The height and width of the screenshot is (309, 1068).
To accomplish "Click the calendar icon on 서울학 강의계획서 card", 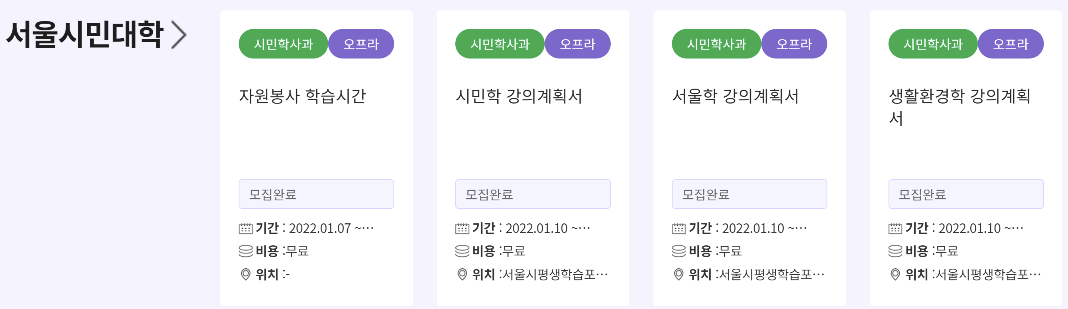I will tap(679, 227).
